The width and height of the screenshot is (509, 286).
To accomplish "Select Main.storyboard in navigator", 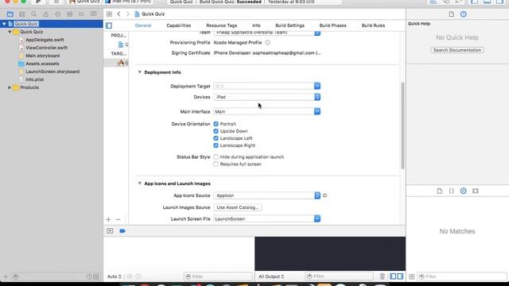I will click(42, 56).
